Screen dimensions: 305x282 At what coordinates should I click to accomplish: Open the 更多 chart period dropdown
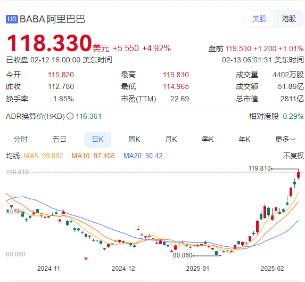tap(285, 140)
